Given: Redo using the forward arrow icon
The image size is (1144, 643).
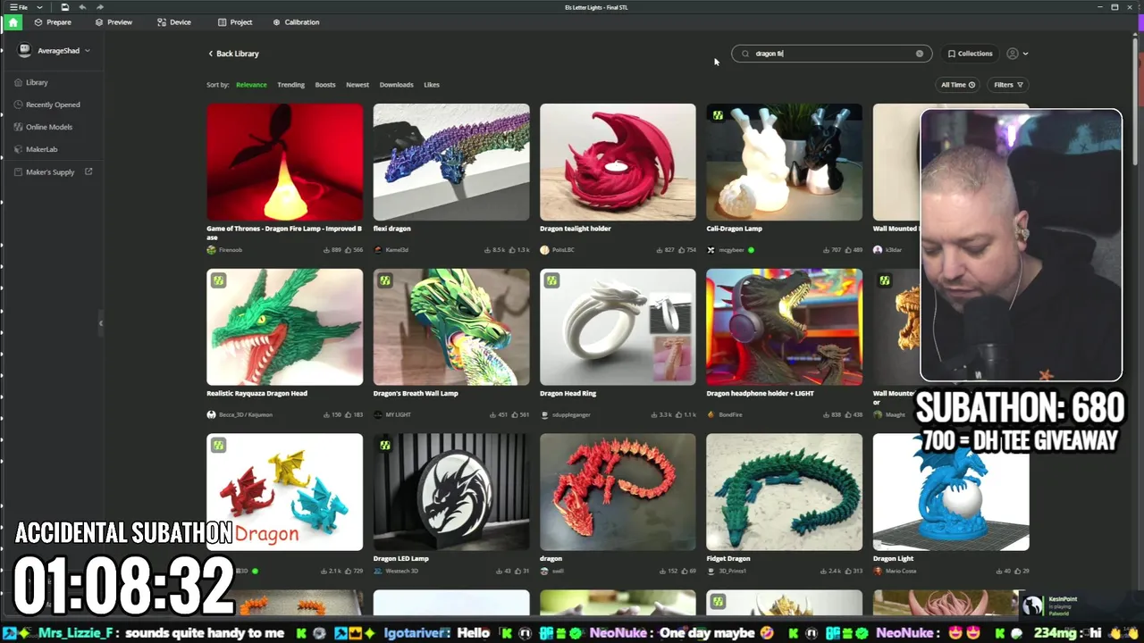Looking at the screenshot, I should (x=100, y=7).
